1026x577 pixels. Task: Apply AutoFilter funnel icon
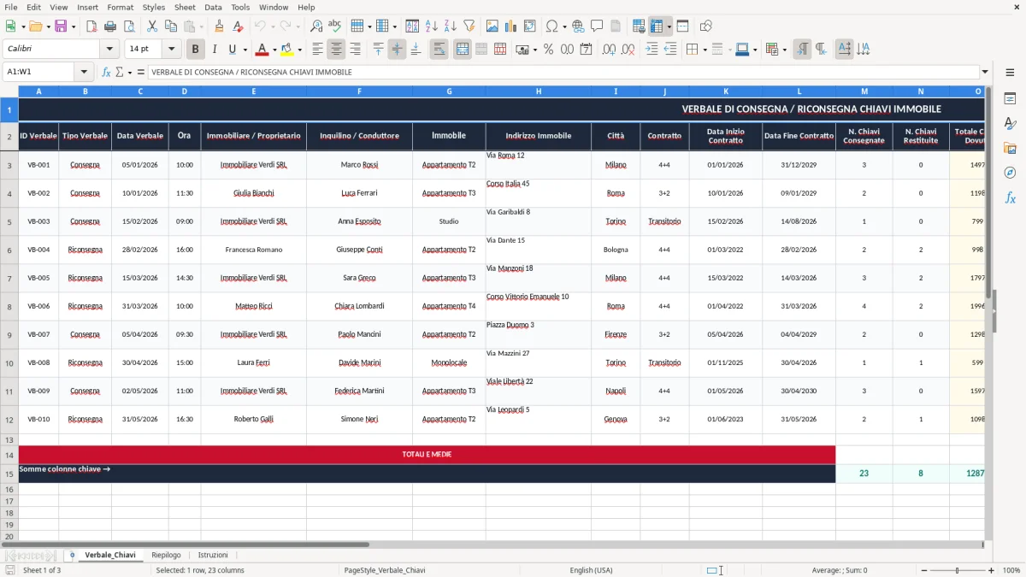coord(469,26)
